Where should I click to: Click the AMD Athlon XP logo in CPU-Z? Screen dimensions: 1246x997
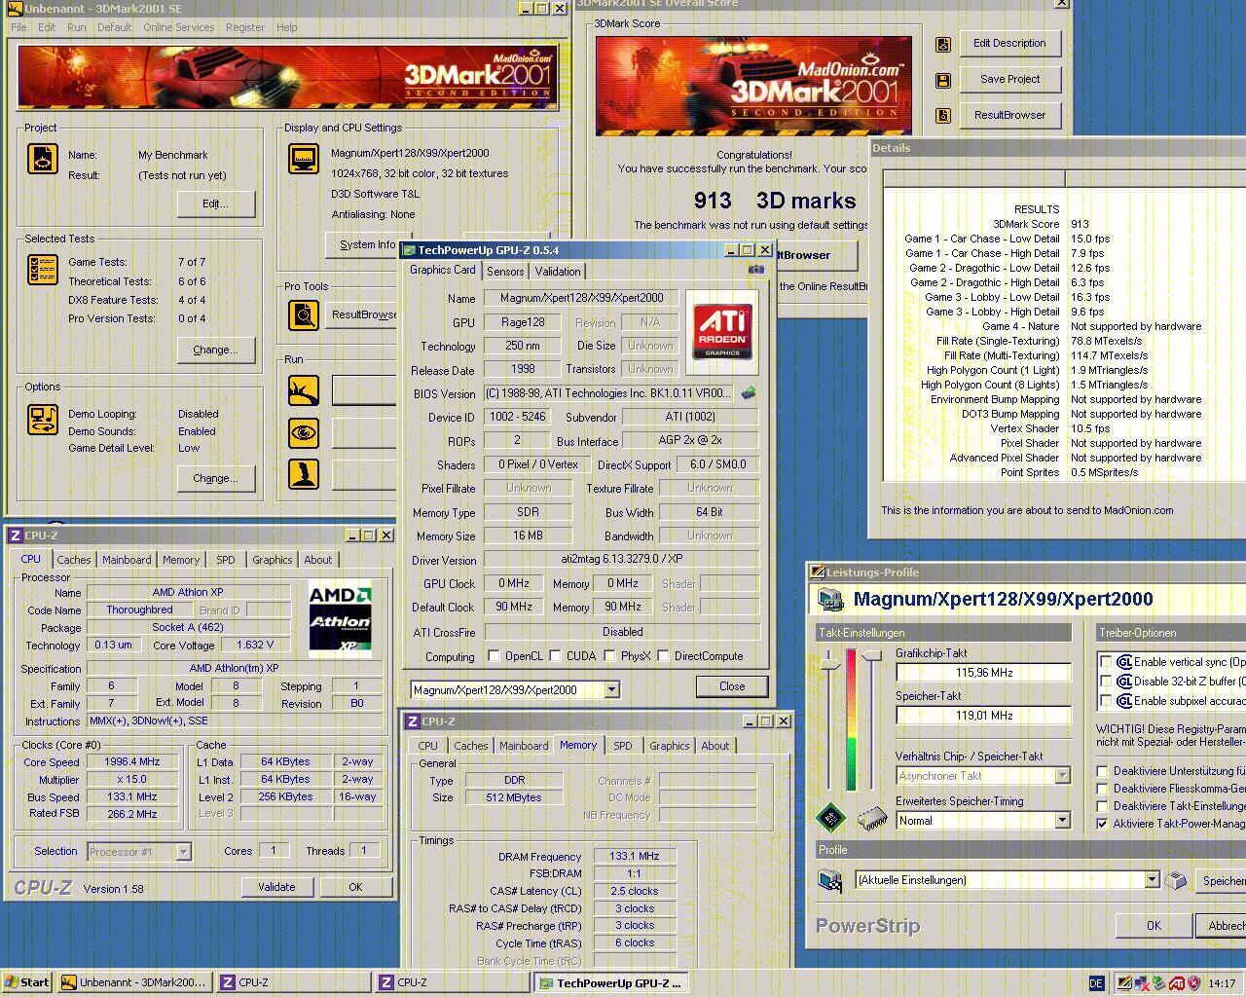(x=340, y=619)
